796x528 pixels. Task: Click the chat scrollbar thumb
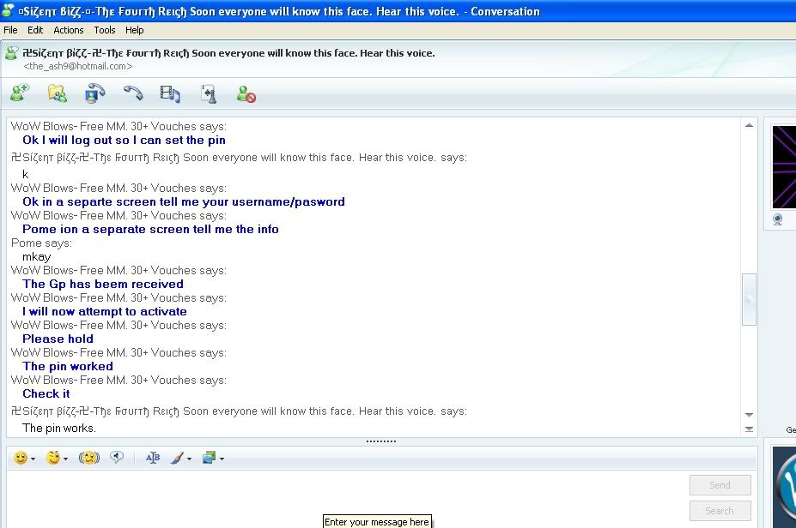pyautogui.click(x=749, y=299)
